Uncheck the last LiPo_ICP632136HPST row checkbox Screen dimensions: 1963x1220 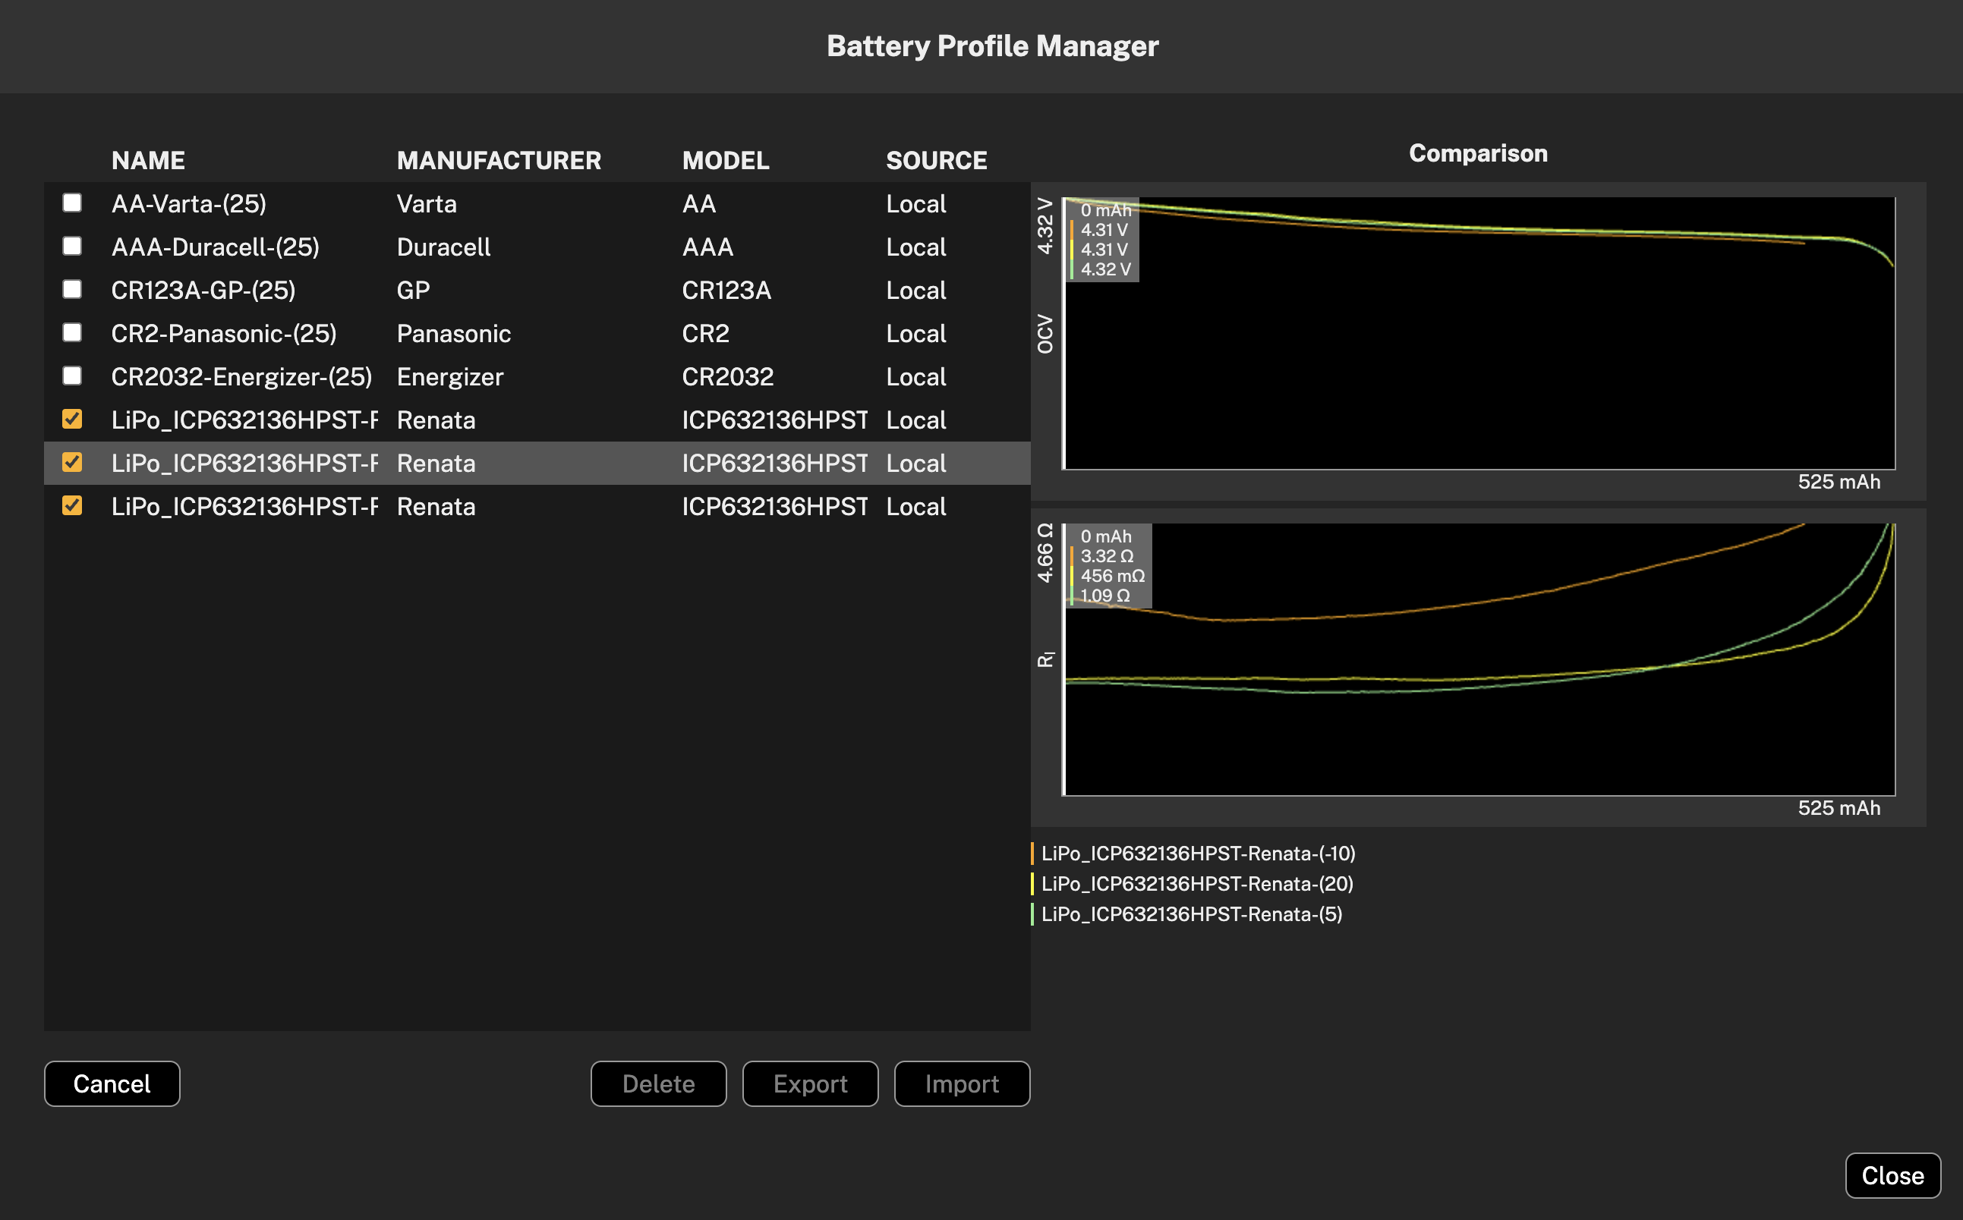pyautogui.click(x=72, y=506)
